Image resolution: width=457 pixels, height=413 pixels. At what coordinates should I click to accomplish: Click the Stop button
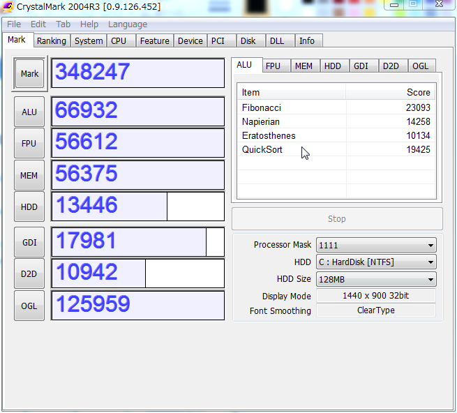click(337, 218)
